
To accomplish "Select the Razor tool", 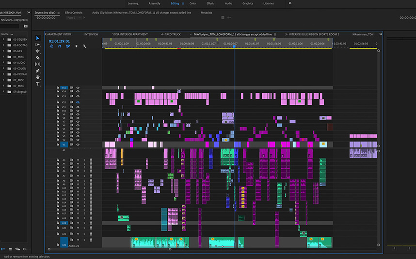I will [x=38, y=58].
